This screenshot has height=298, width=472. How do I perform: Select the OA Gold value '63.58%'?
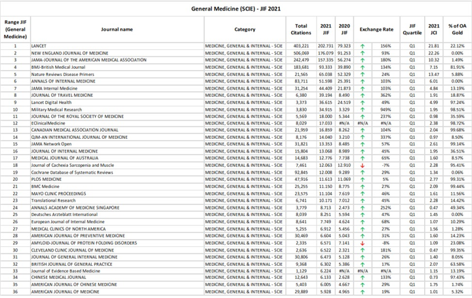click(x=458, y=265)
